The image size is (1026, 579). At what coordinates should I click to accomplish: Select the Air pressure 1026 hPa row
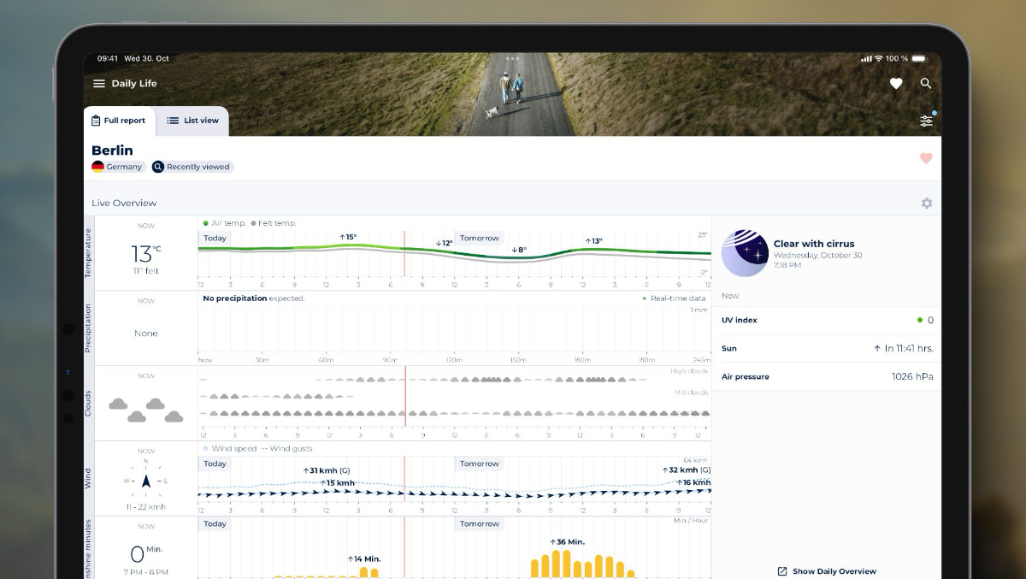[826, 376]
